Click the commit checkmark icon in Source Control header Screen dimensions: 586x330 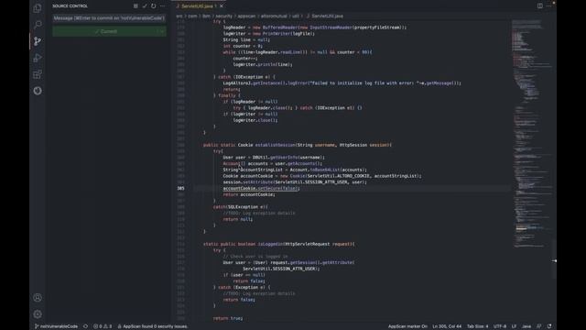pyautogui.click(x=145, y=6)
